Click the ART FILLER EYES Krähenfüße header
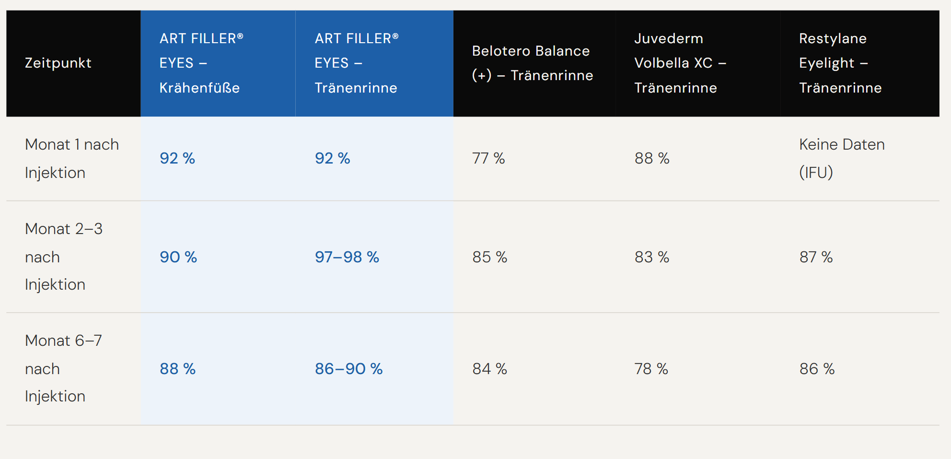The image size is (951, 459). click(201, 63)
